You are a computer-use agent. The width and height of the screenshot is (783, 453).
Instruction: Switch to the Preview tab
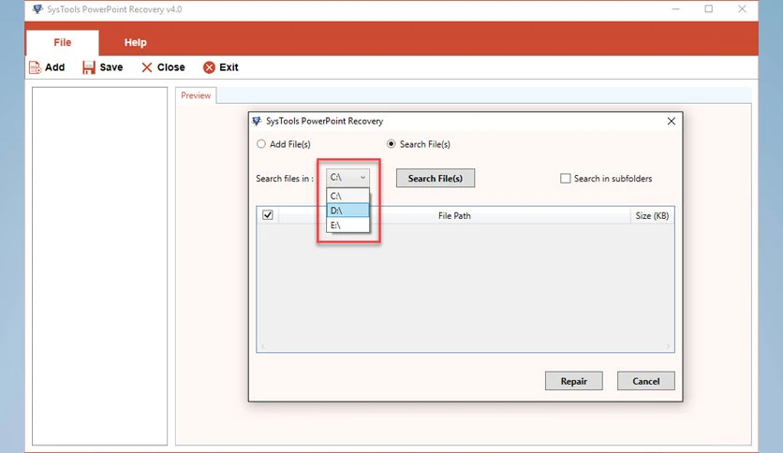196,95
